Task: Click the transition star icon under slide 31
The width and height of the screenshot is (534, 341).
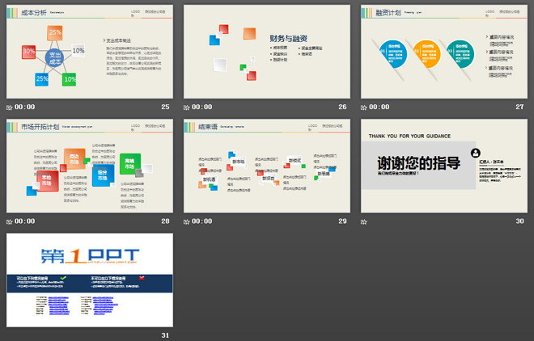Action: point(10,335)
